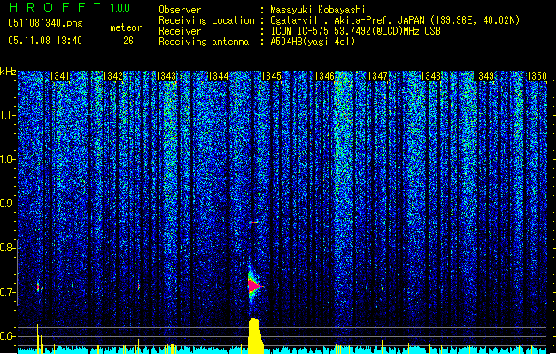The image size is (557, 354).
Task: Click the 1349 time marker
Action: [x=484, y=76]
